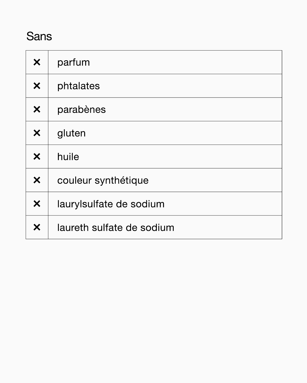Select the laureth sulfate de sodium label
This screenshot has width=307, height=383.
tap(116, 228)
